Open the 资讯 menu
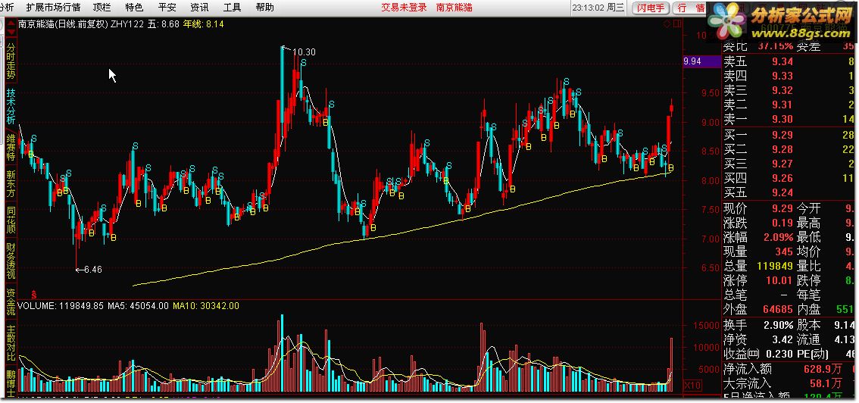 199,8
